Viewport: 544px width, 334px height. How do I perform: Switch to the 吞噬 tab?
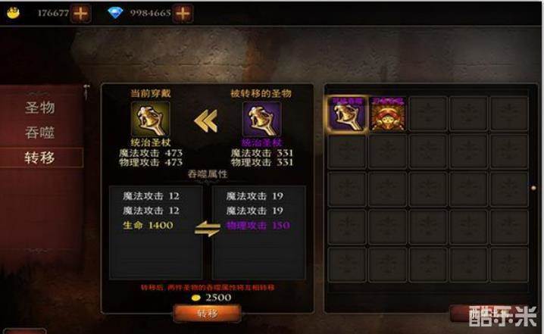(x=40, y=133)
